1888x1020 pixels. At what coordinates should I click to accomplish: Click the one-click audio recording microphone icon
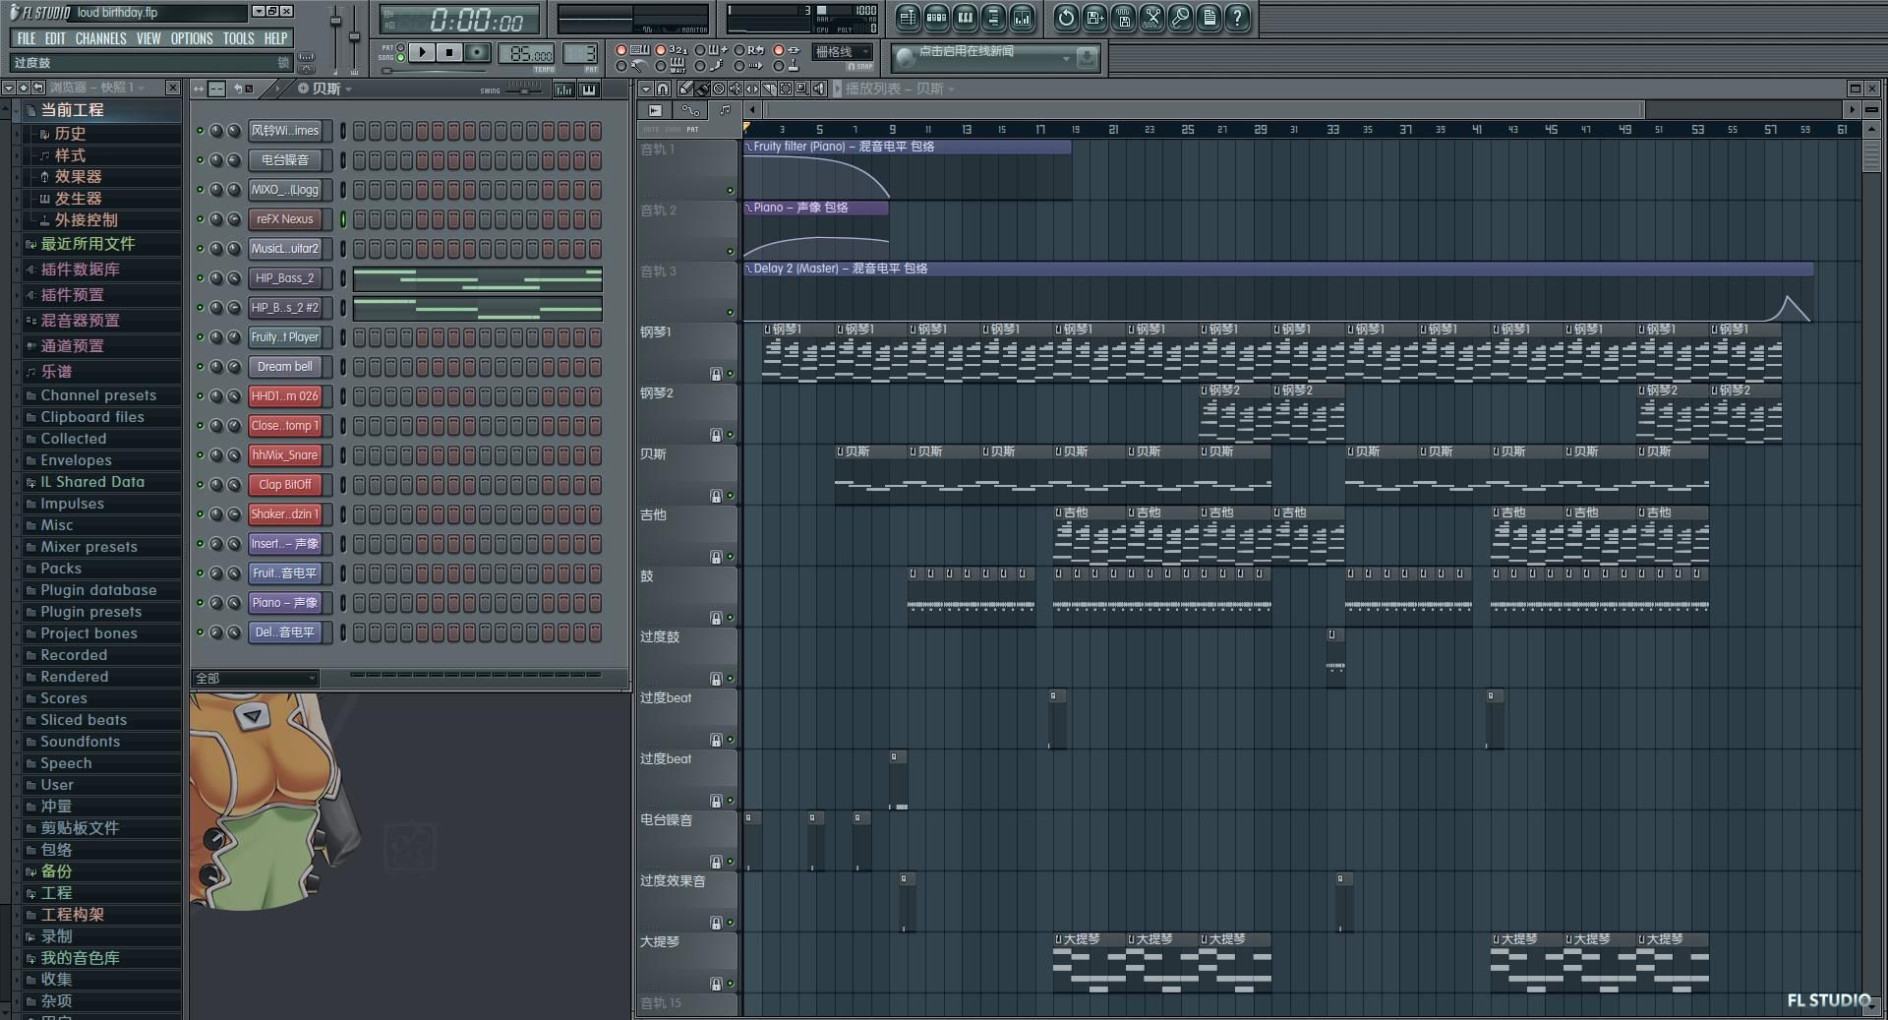pyautogui.click(x=1181, y=17)
